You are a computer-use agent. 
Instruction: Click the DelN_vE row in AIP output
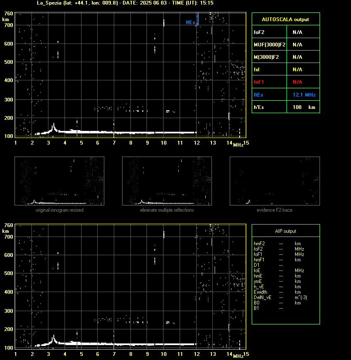tap(280, 297)
